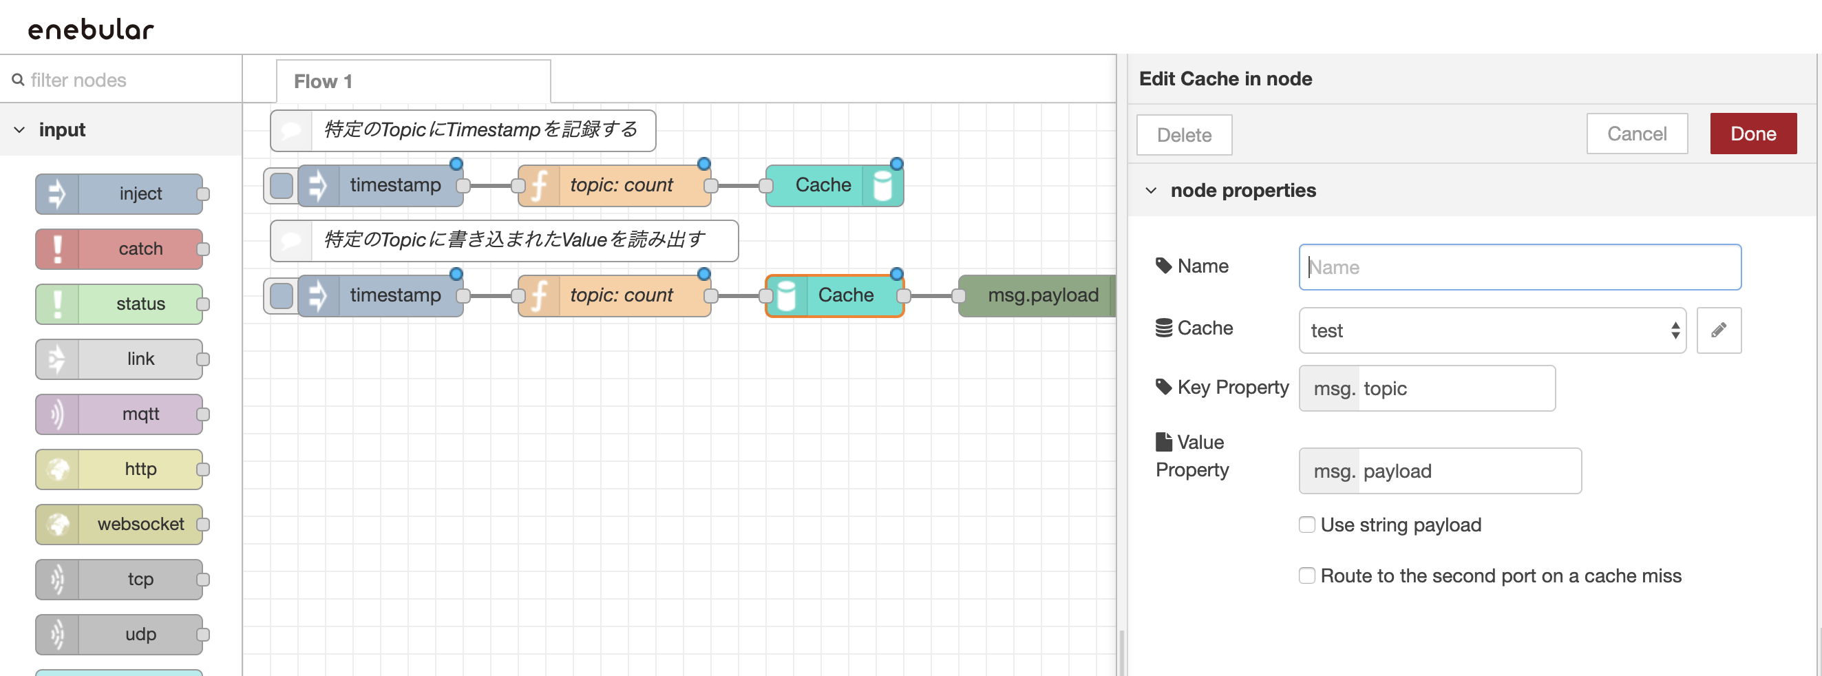
Task: Click the inject node arrow icon in palette
Action: (57, 193)
